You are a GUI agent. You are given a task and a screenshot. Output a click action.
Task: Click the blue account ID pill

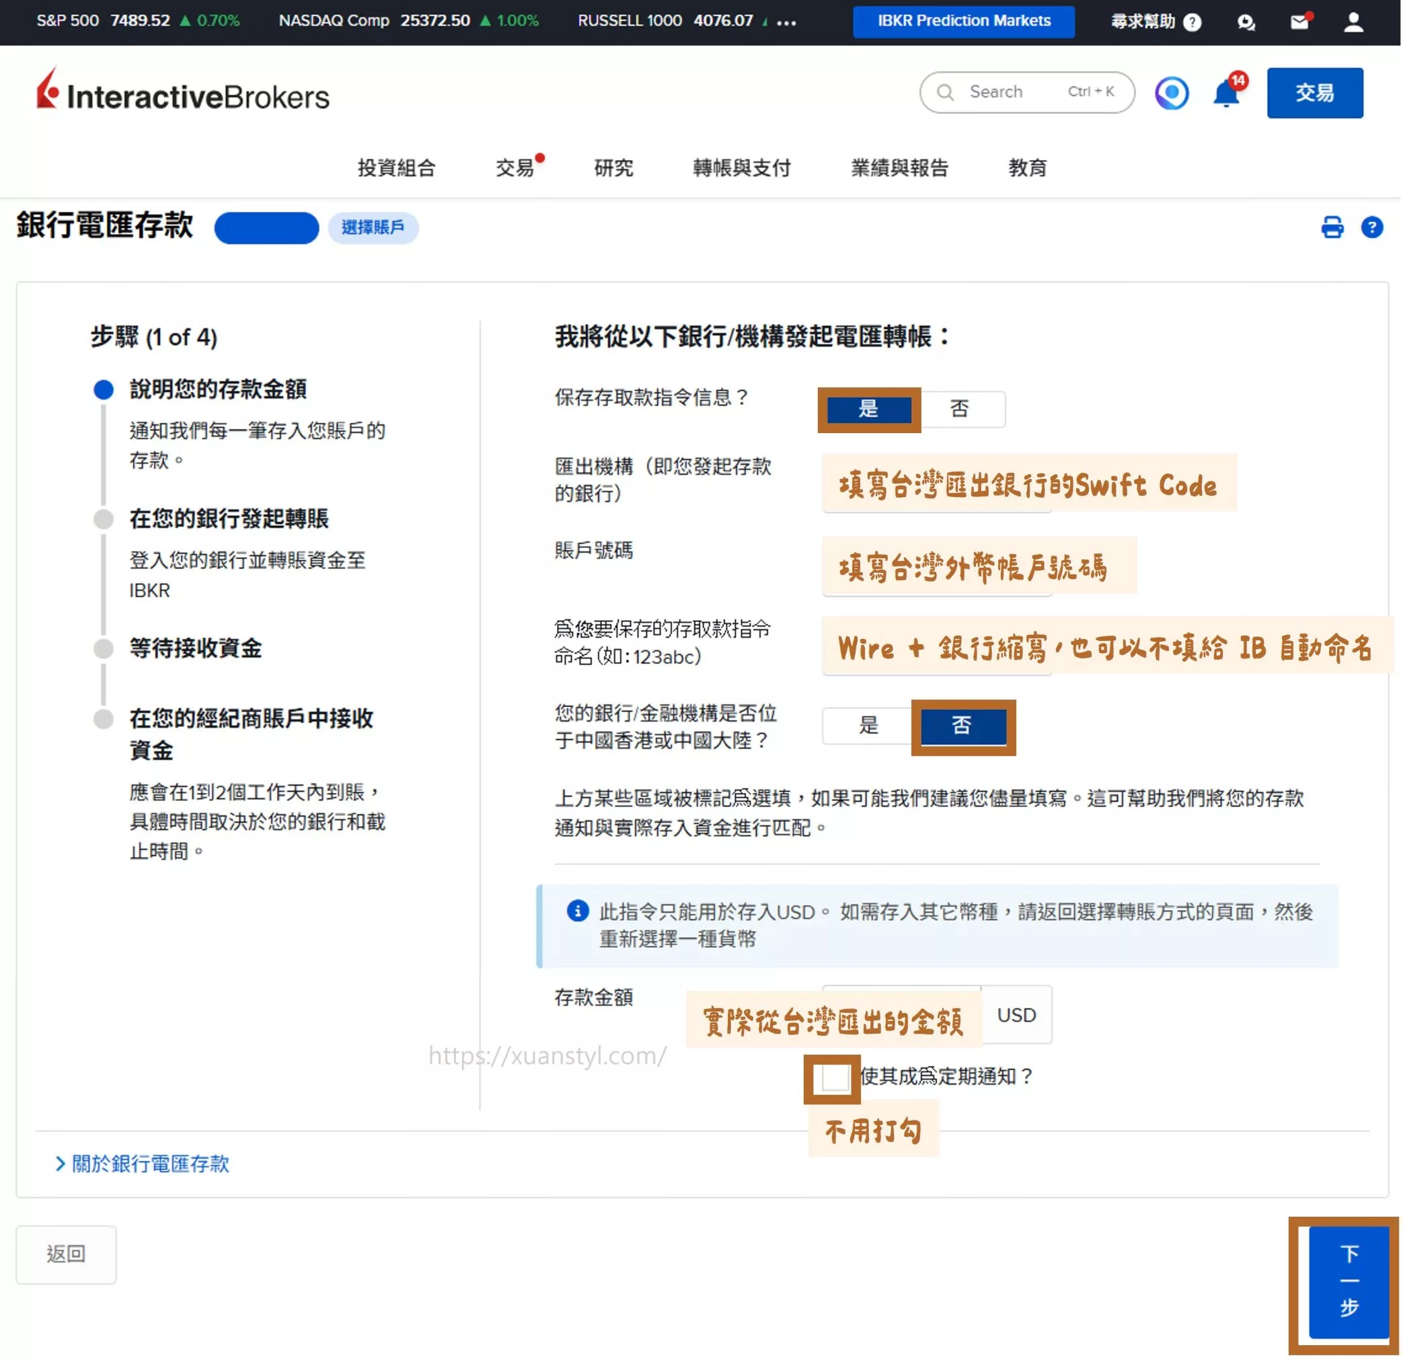pyautogui.click(x=267, y=227)
